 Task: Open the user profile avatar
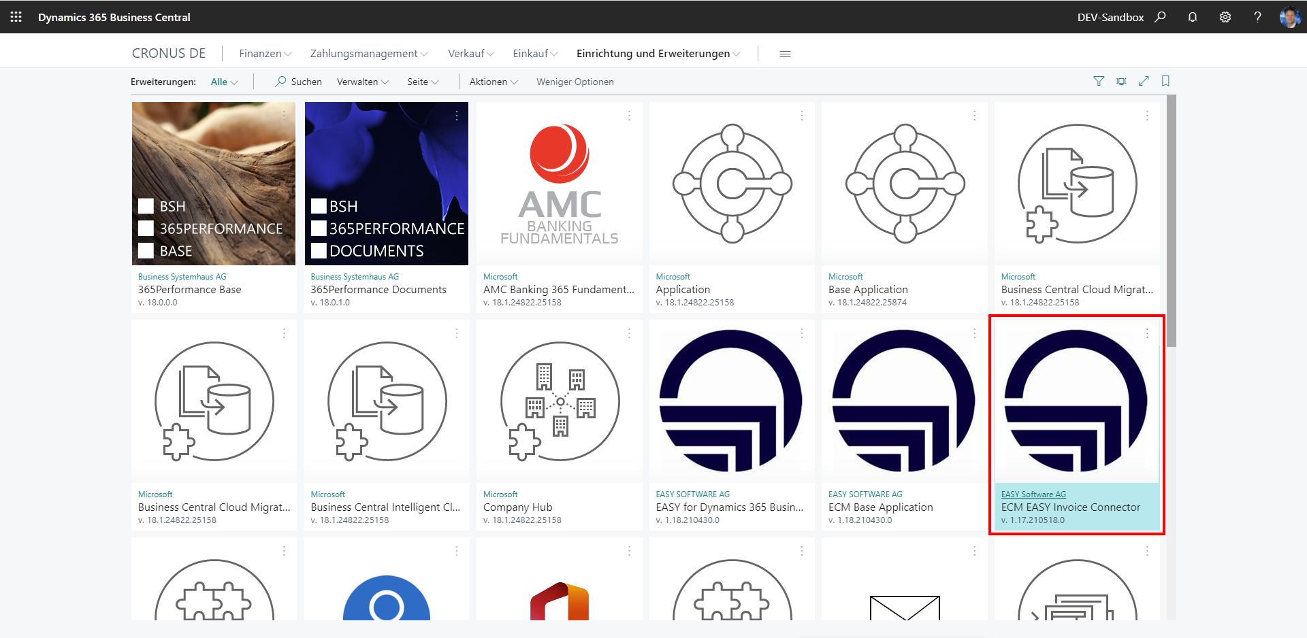1289,17
